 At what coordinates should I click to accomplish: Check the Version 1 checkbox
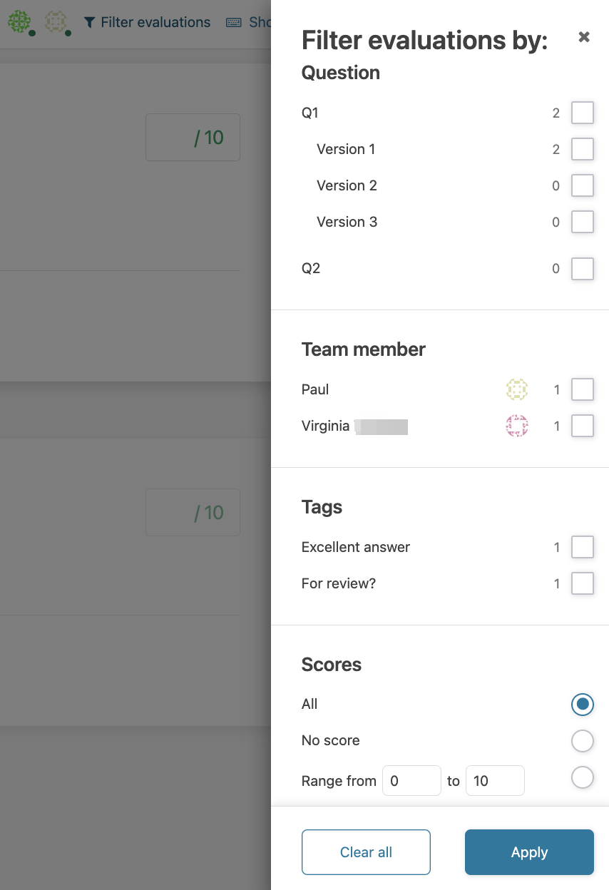583,149
